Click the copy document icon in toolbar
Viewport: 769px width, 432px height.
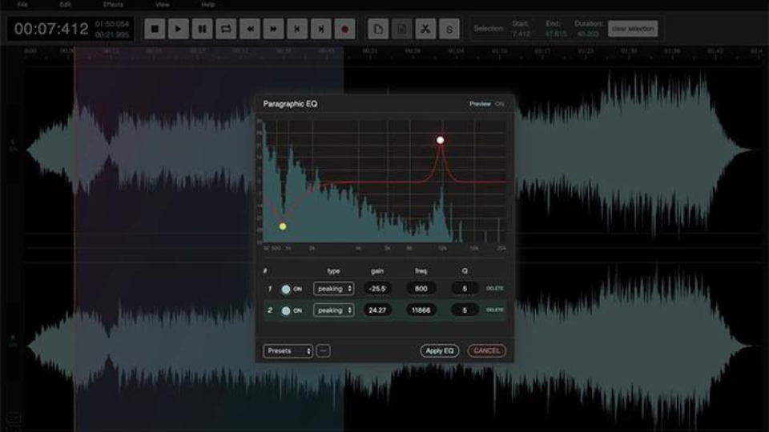[x=378, y=29]
